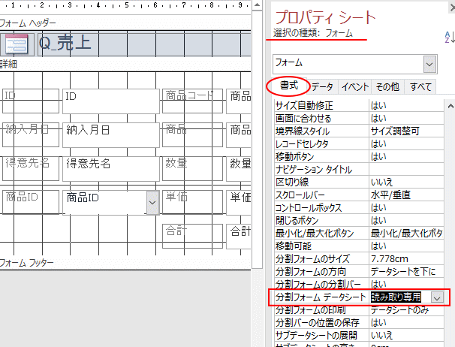Switch to the その他 tab
The width and height of the screenshot is (455, 347).
(x=387, y=86)
